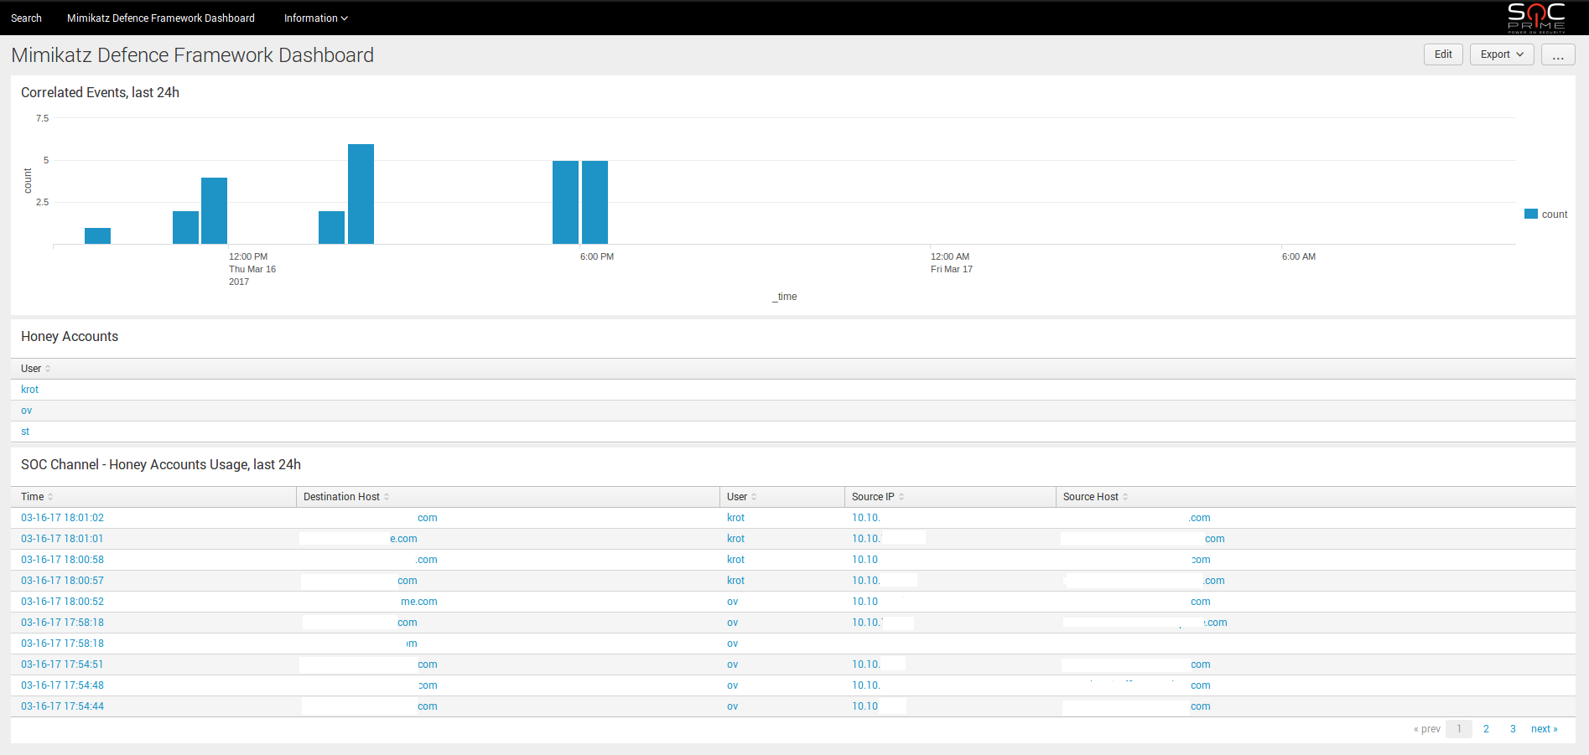Open the 03-16-17 18:01:02 event row
This screenshot has width=1589, height=755.
pos(63,518)
